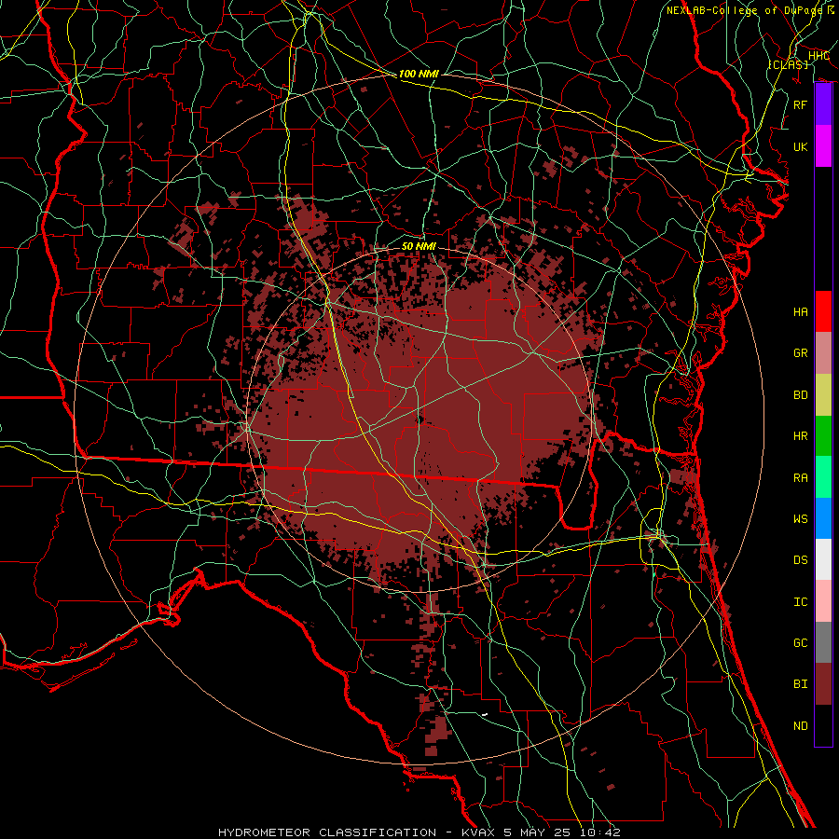Click the 50 NMI range ring label
This screenshot has width=839, height=839.
pyautogui.click(x=419, y=246)
